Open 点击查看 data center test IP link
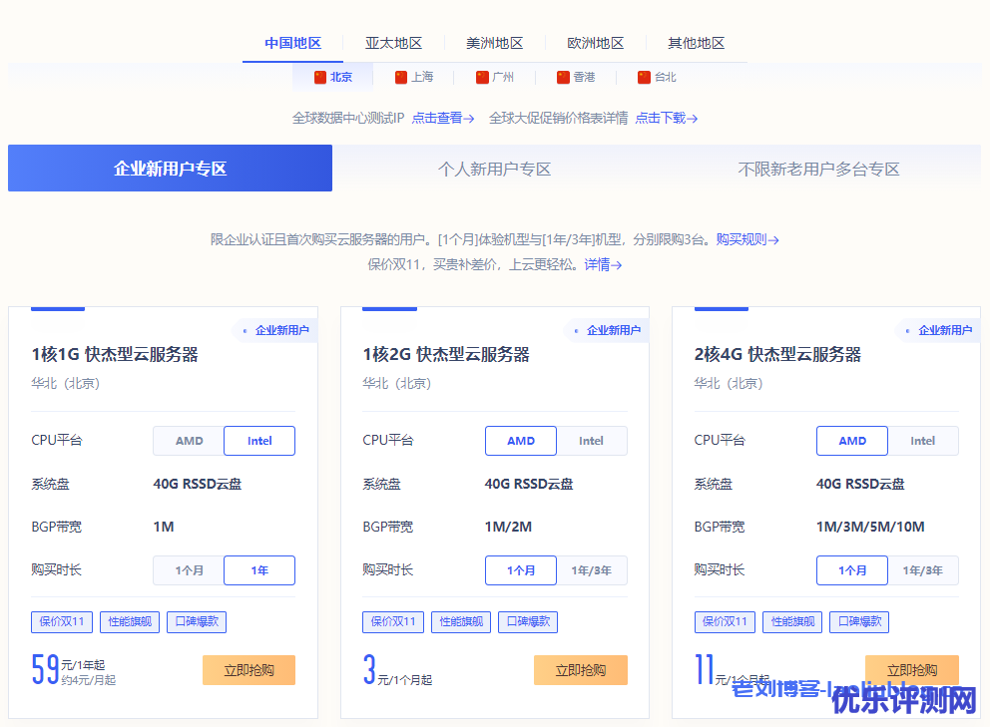The width and height of the screenshot is (990, 727). pos(442,118)
